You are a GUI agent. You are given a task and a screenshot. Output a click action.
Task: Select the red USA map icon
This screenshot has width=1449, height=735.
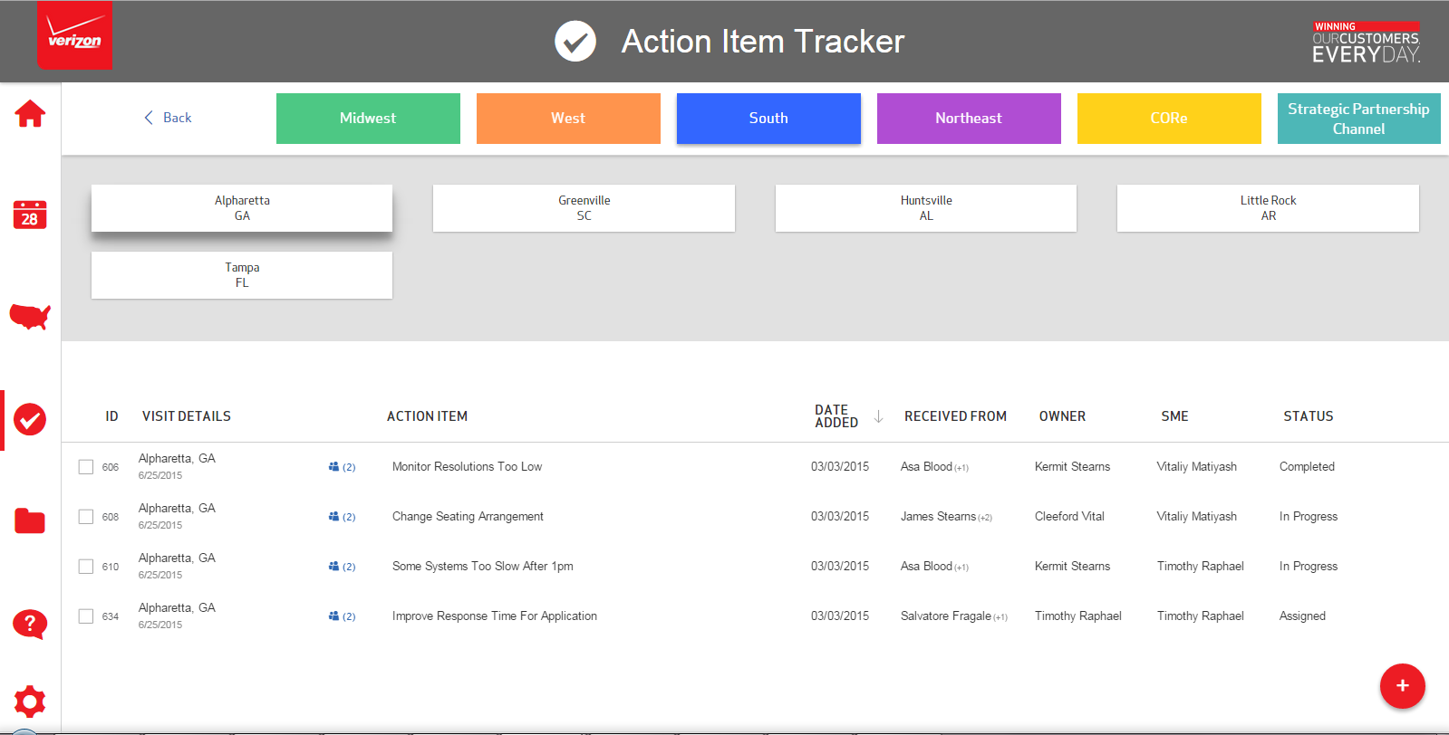(x=30, y=316)
